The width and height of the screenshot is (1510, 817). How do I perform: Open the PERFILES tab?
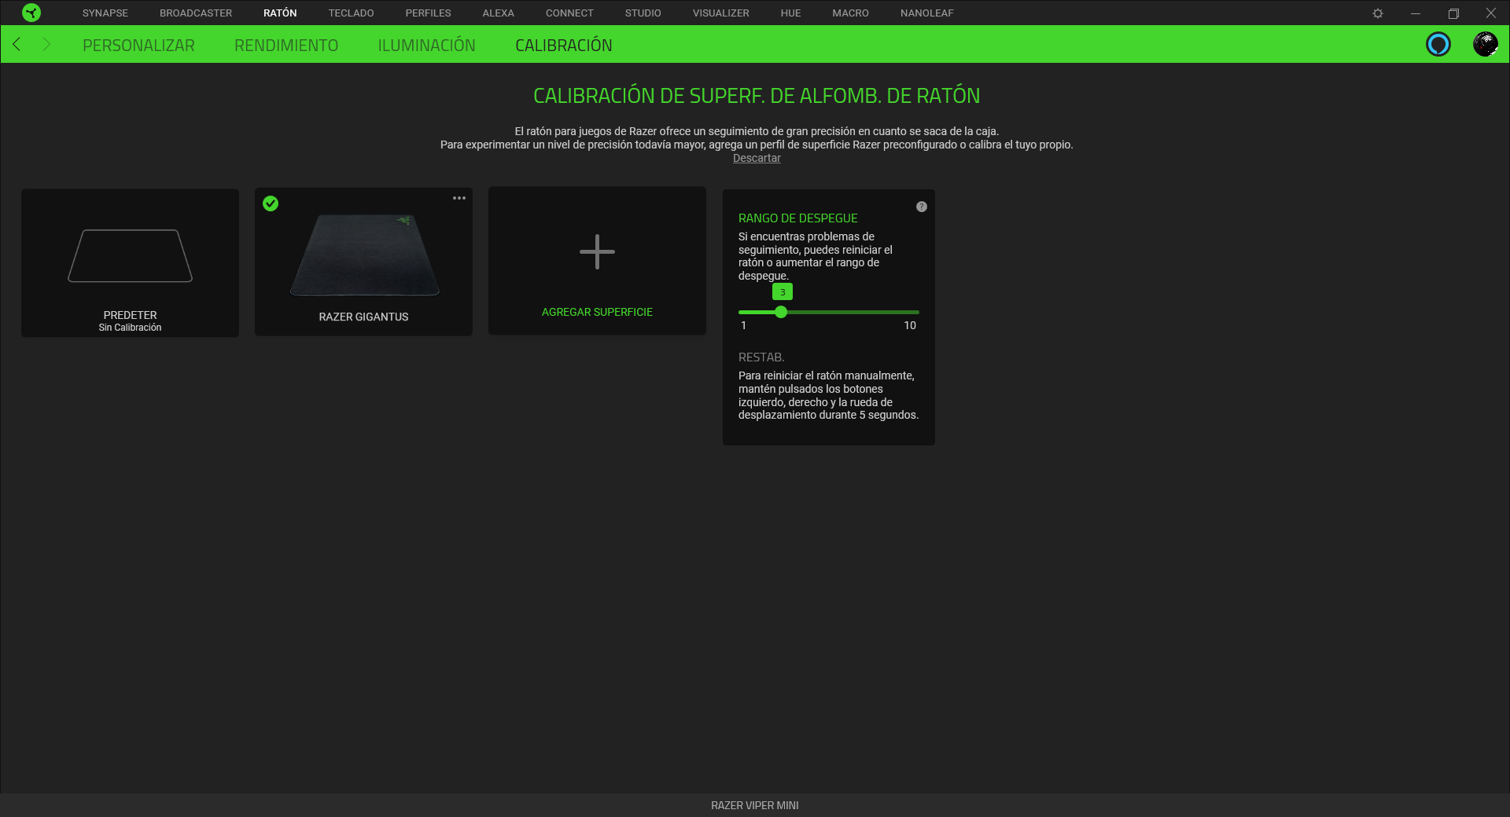tap(429, 13)
